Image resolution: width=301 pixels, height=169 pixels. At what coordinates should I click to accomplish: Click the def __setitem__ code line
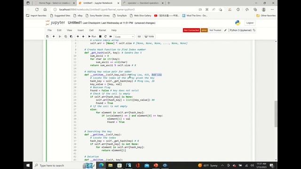coord(123,75)
